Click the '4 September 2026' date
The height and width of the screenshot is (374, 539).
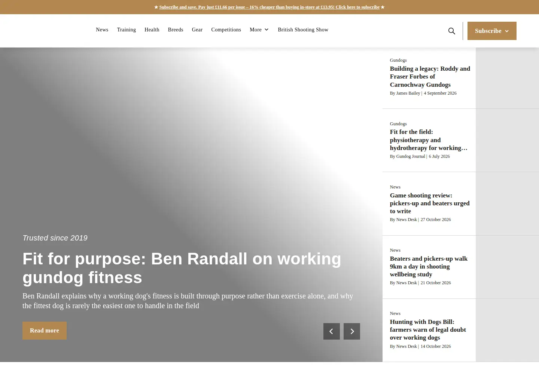pos(440,93)
